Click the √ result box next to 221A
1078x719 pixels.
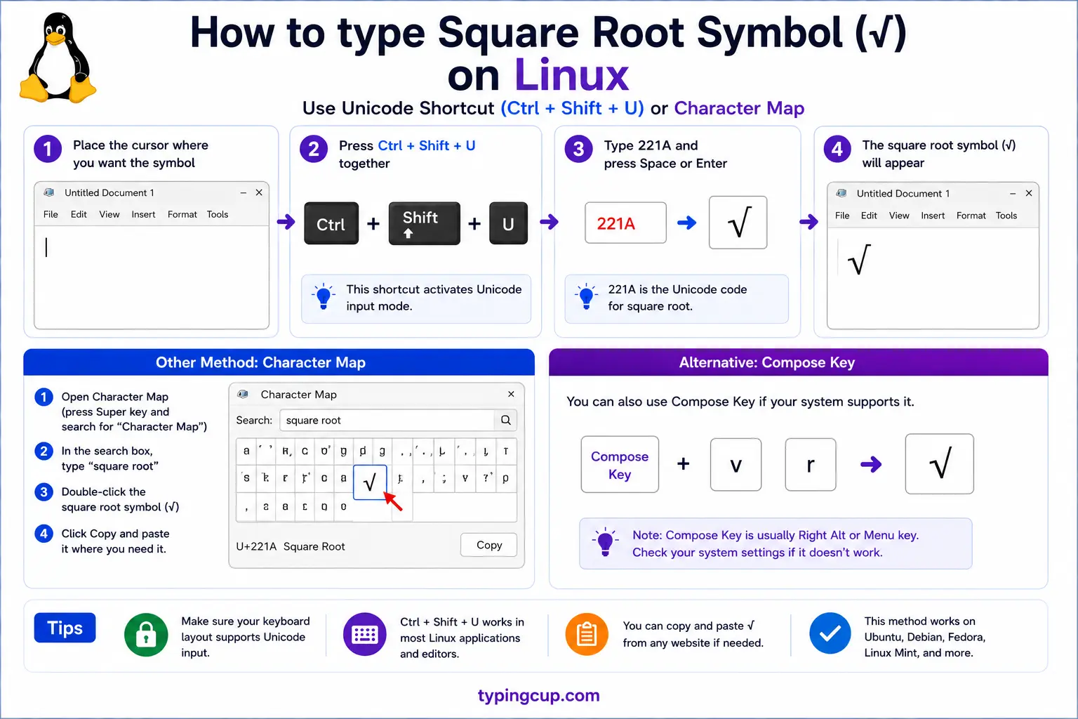coord(738,223)
